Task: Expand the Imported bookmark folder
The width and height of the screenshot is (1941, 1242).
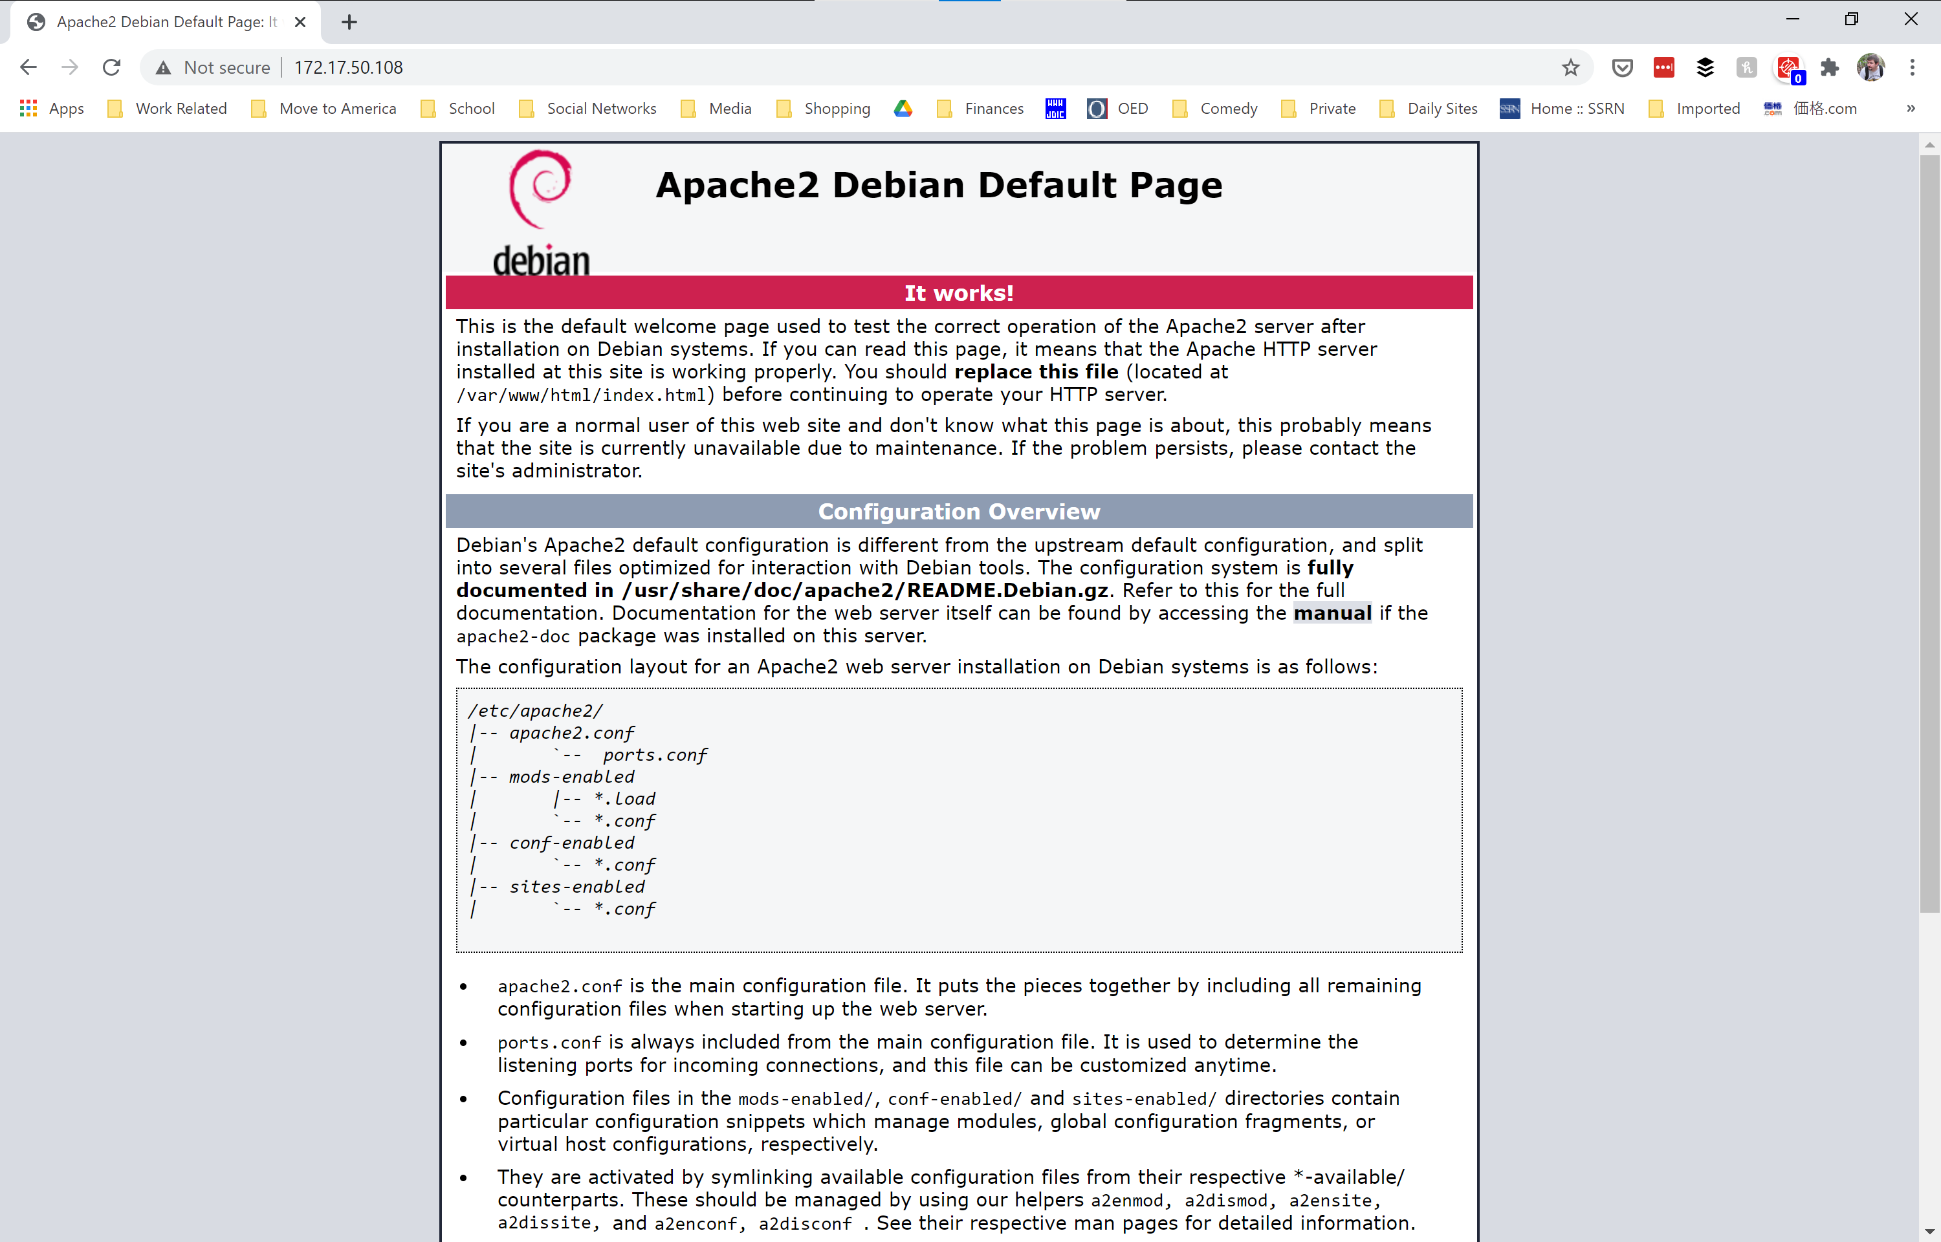Action: pos(1693,108)
